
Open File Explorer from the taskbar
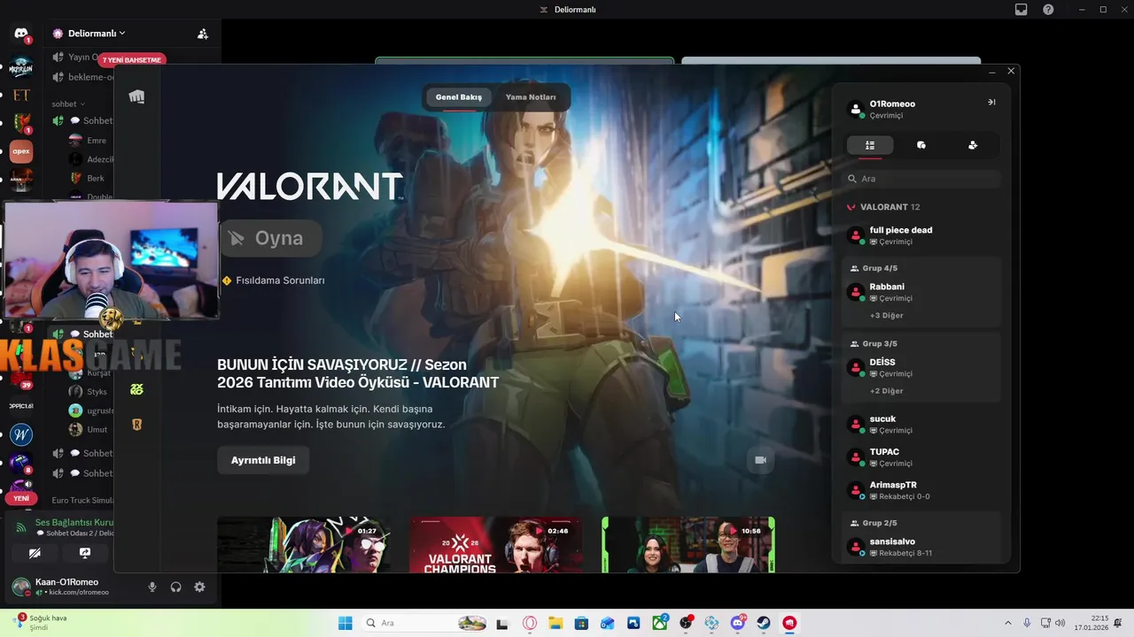[x=555, y=623]
